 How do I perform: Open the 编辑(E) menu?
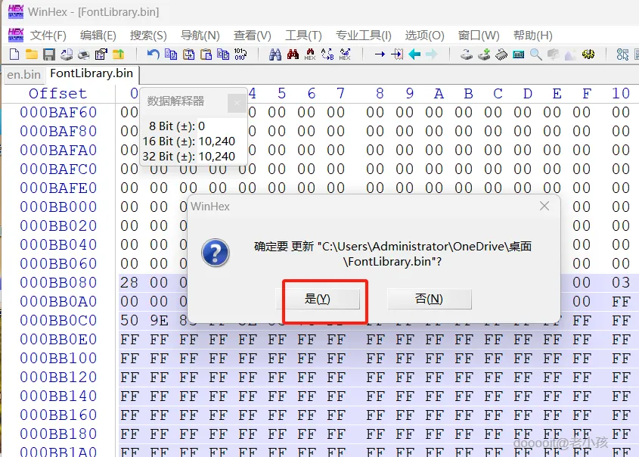point(98,36)
